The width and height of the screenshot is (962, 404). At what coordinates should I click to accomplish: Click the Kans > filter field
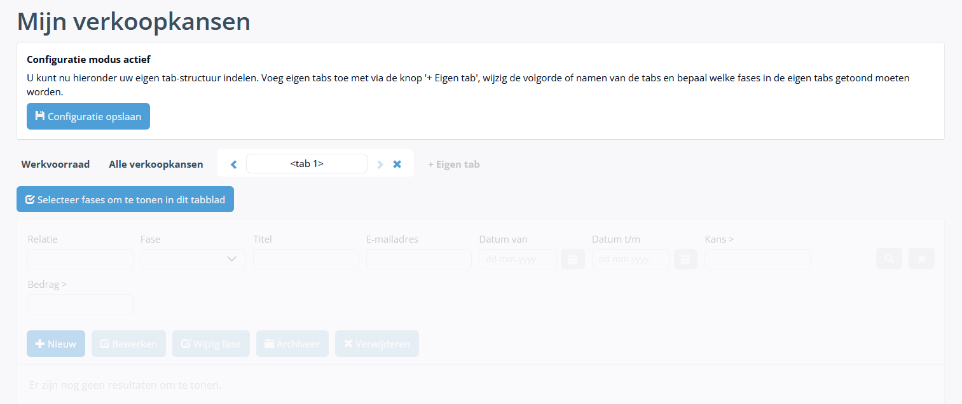(757, 259)
